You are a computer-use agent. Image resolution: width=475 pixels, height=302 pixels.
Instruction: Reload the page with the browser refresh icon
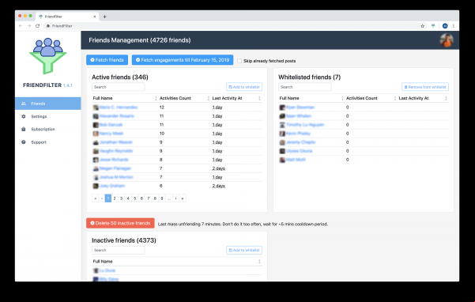click(x=38, y=26)
